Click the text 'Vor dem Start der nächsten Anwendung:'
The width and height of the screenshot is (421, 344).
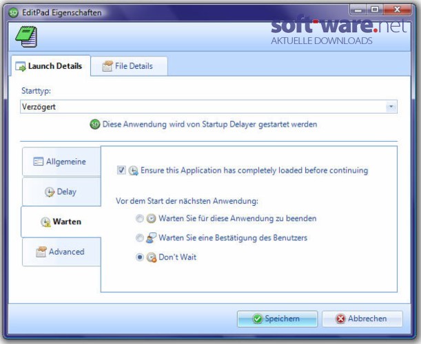[187, 201]
